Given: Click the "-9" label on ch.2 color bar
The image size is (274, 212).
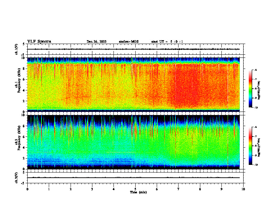Looking at the screenshot, I should 255,155.
